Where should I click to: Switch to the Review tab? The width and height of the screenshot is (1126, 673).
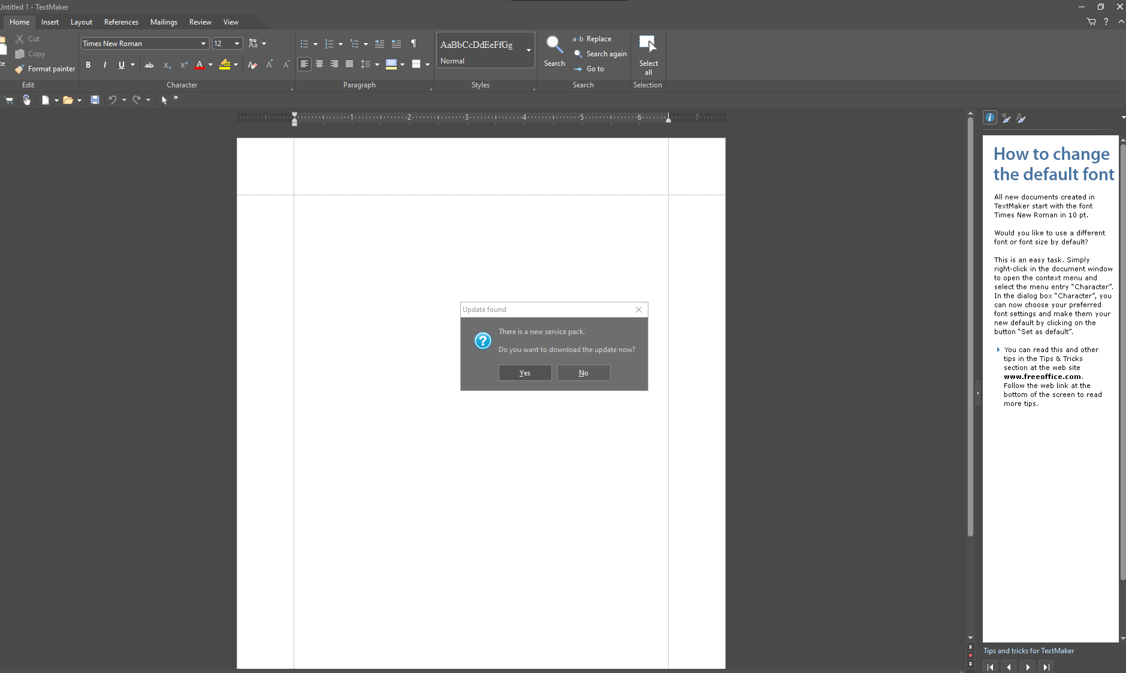click(200, 22)
